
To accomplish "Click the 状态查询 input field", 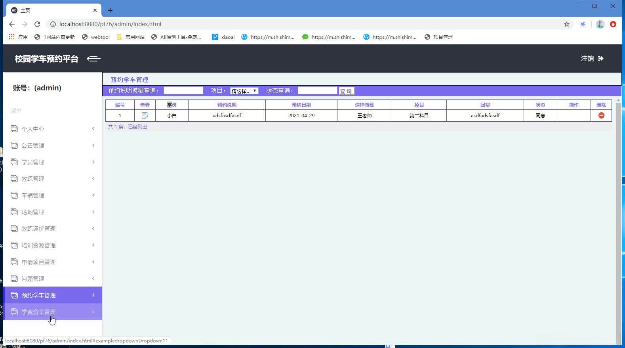I will pos(317,90).
